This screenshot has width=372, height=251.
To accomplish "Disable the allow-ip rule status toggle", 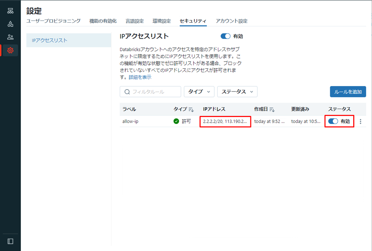I will tap(333, 121).
